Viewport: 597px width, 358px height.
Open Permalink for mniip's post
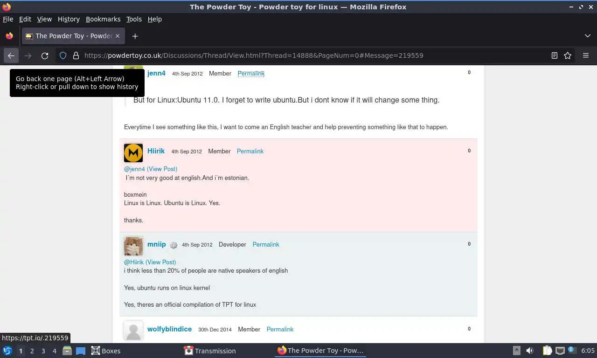[x=266, y=245]
